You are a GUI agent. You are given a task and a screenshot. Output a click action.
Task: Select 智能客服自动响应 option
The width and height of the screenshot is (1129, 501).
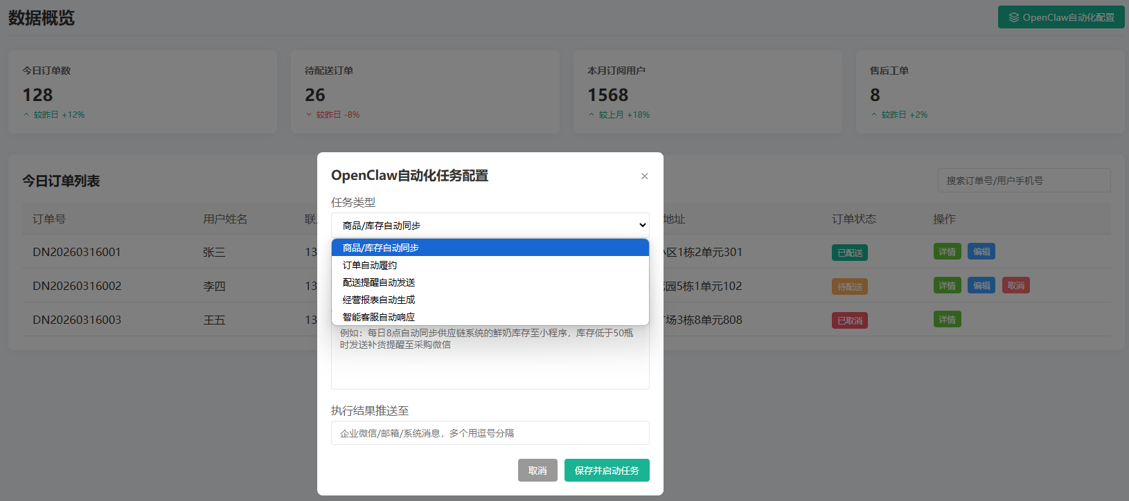(x=490, y=317)
